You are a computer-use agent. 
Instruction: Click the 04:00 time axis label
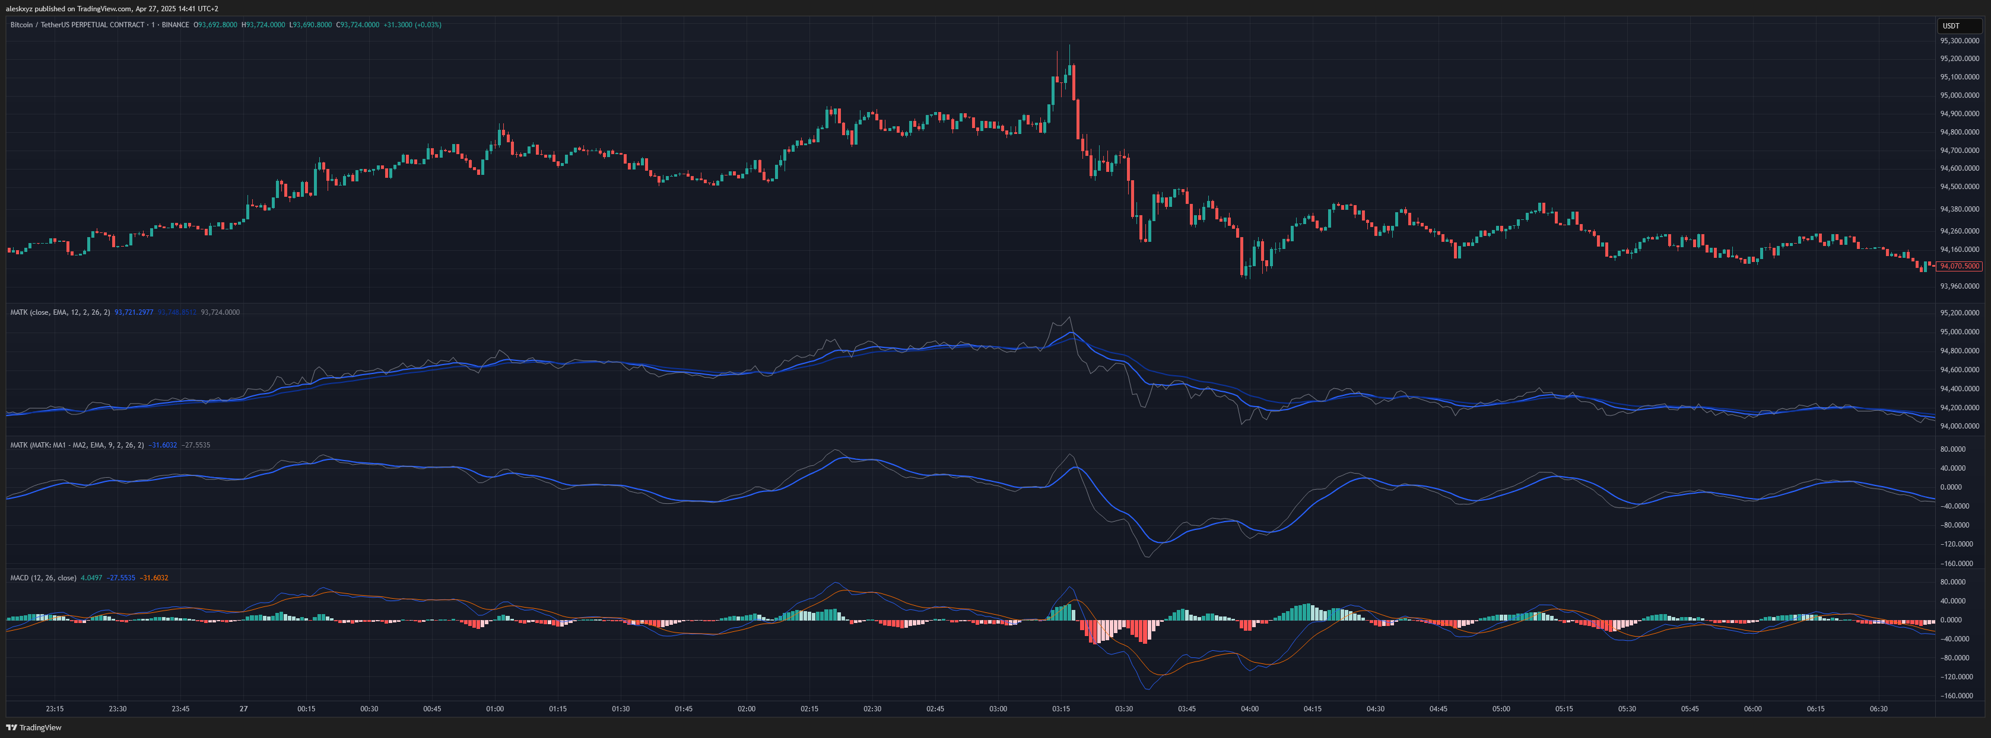[1250, 709]
